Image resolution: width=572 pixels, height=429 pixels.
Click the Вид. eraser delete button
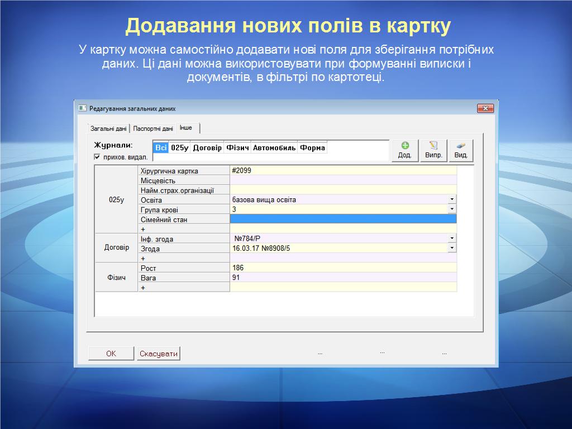[461, 150]
